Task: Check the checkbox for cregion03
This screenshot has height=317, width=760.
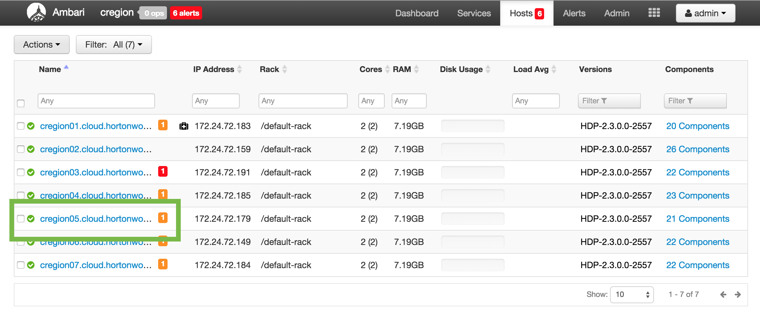Action: [20, 172]
